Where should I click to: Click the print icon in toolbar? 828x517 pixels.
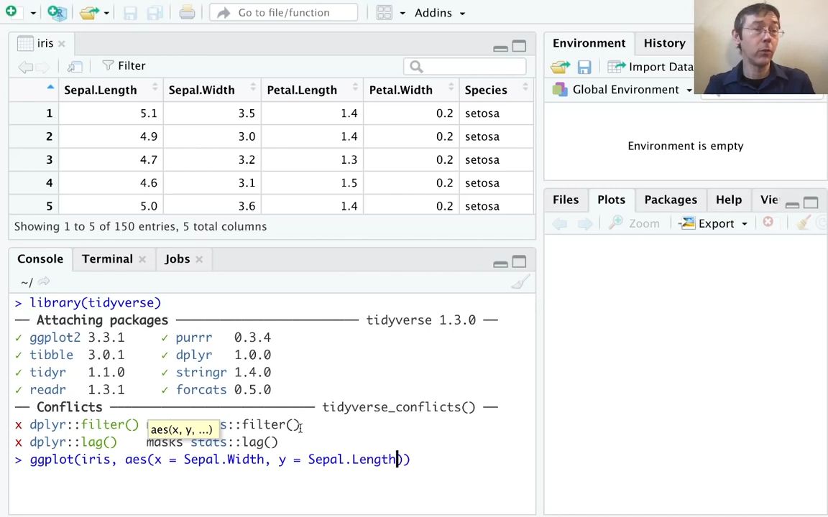point(187,12)
